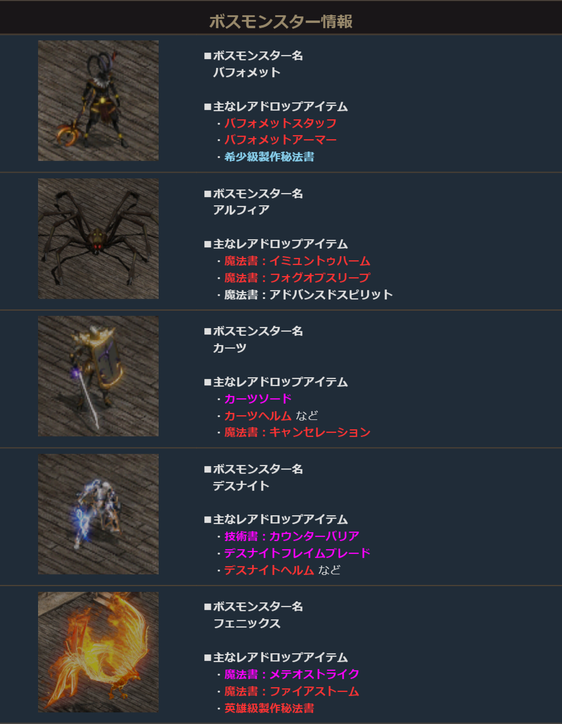Select the バフォメットスタッフ drop item
The width and height of the screenshot is (562, 724).
point(280,123)
